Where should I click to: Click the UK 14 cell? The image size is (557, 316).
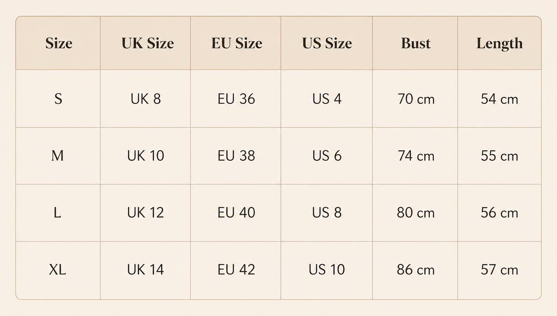[146, 269]
